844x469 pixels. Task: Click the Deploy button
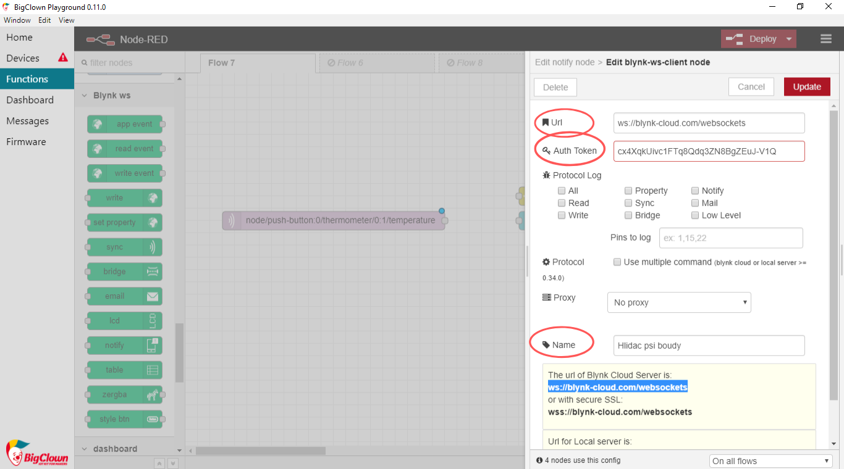tap(752, 39)
